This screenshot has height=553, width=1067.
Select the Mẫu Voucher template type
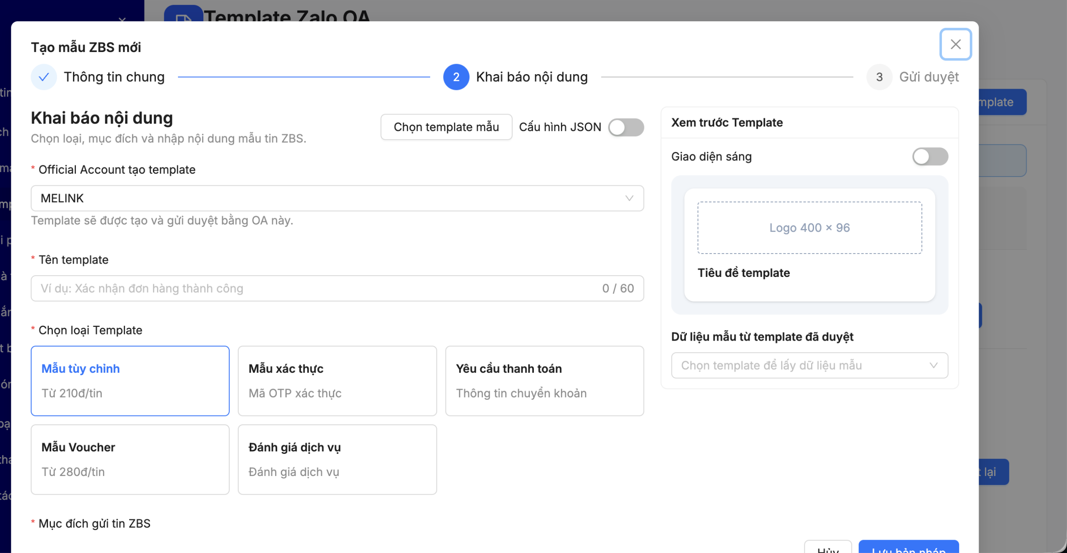(130, 459)
